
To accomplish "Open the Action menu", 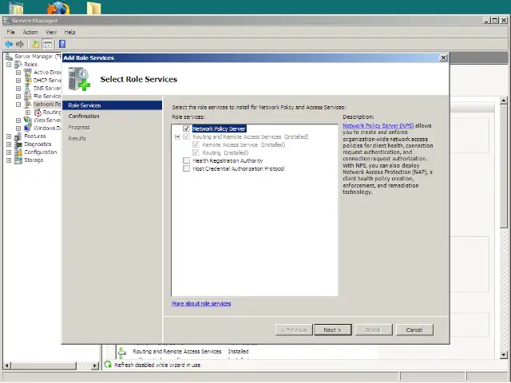I will point(30,32).
